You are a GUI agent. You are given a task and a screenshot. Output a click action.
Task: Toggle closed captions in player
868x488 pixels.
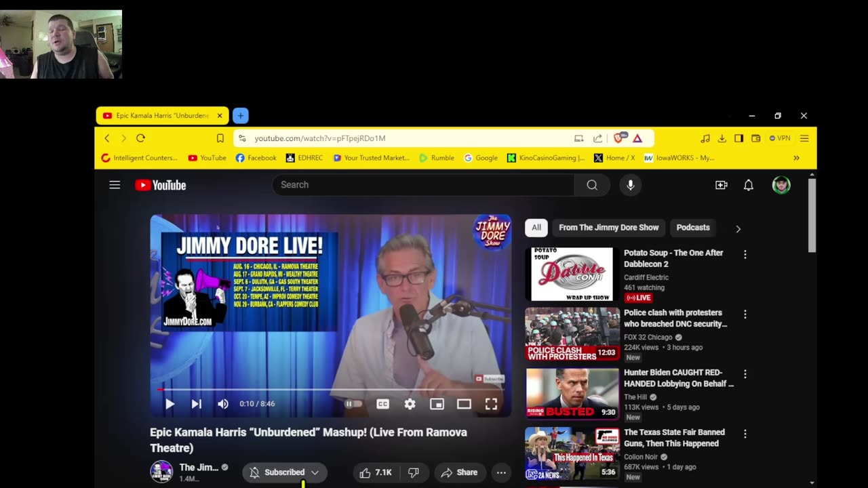pos(382,404)
